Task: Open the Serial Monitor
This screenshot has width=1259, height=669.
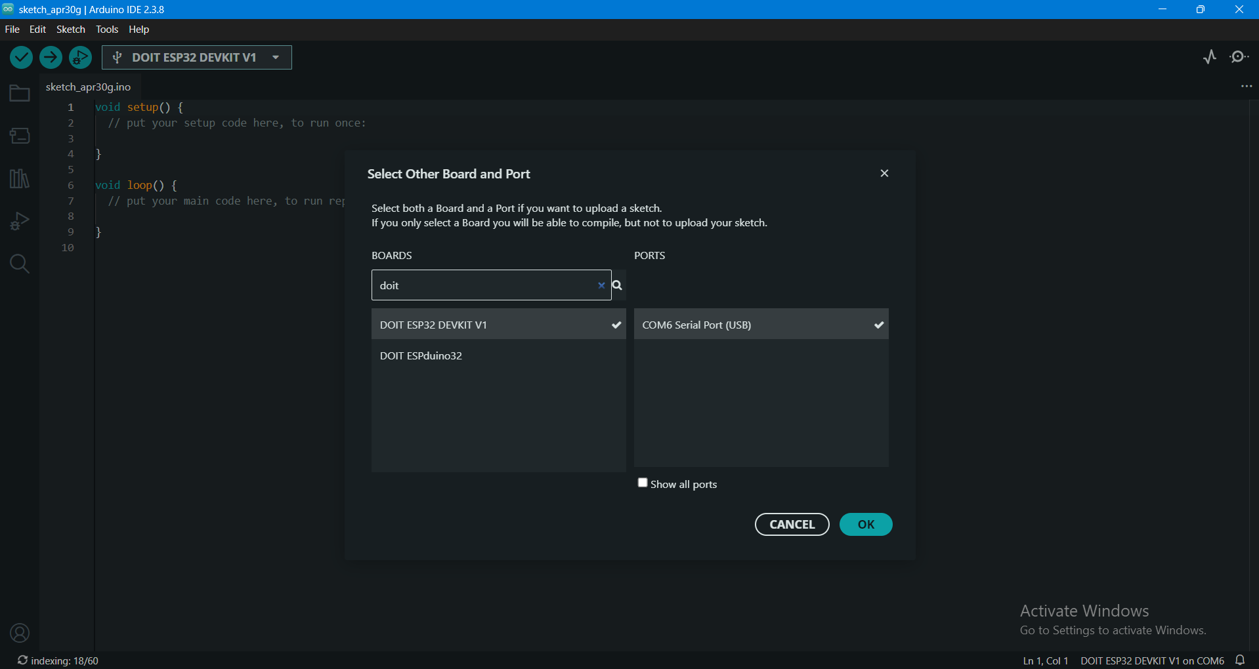Action: tap(1239, 57)
